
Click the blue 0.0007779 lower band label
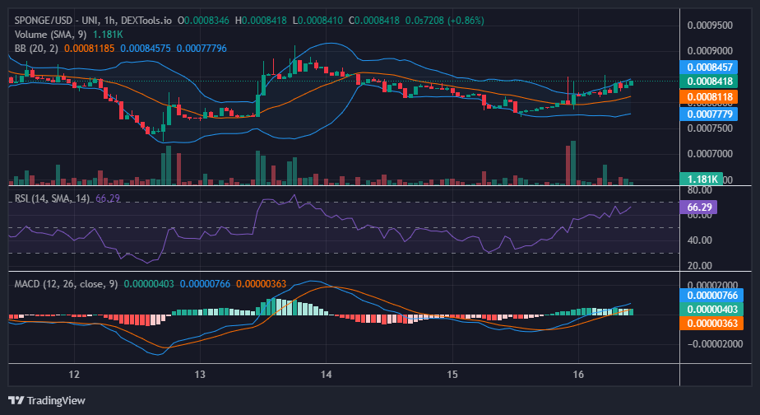(709, 114)
